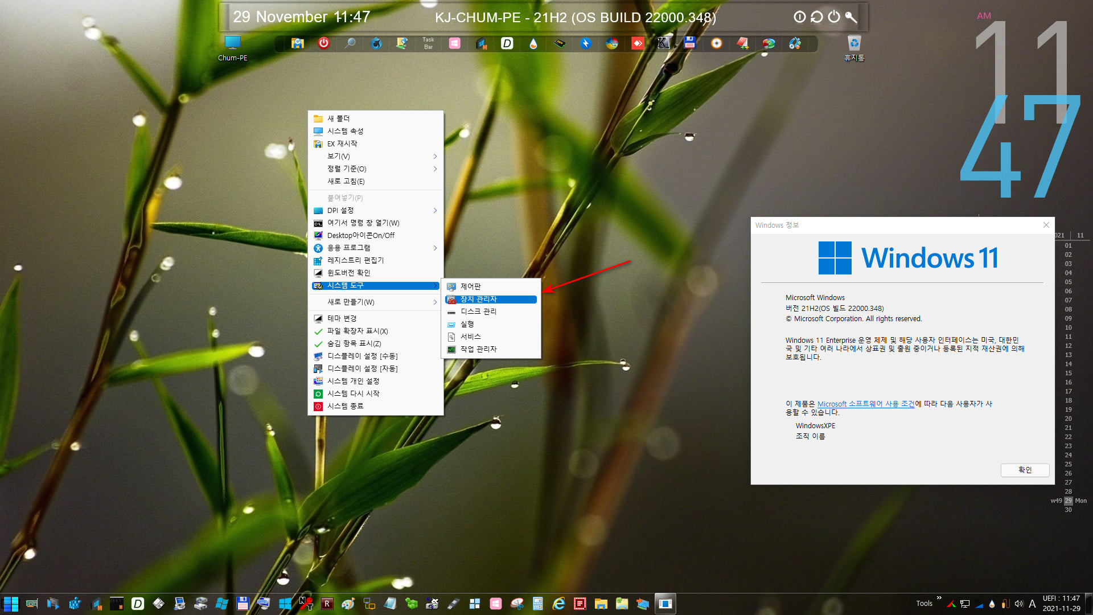The width and height of the screenshot is (1093, 615).
Task: Select 실행 in the submenu
Action: point(491,324)
